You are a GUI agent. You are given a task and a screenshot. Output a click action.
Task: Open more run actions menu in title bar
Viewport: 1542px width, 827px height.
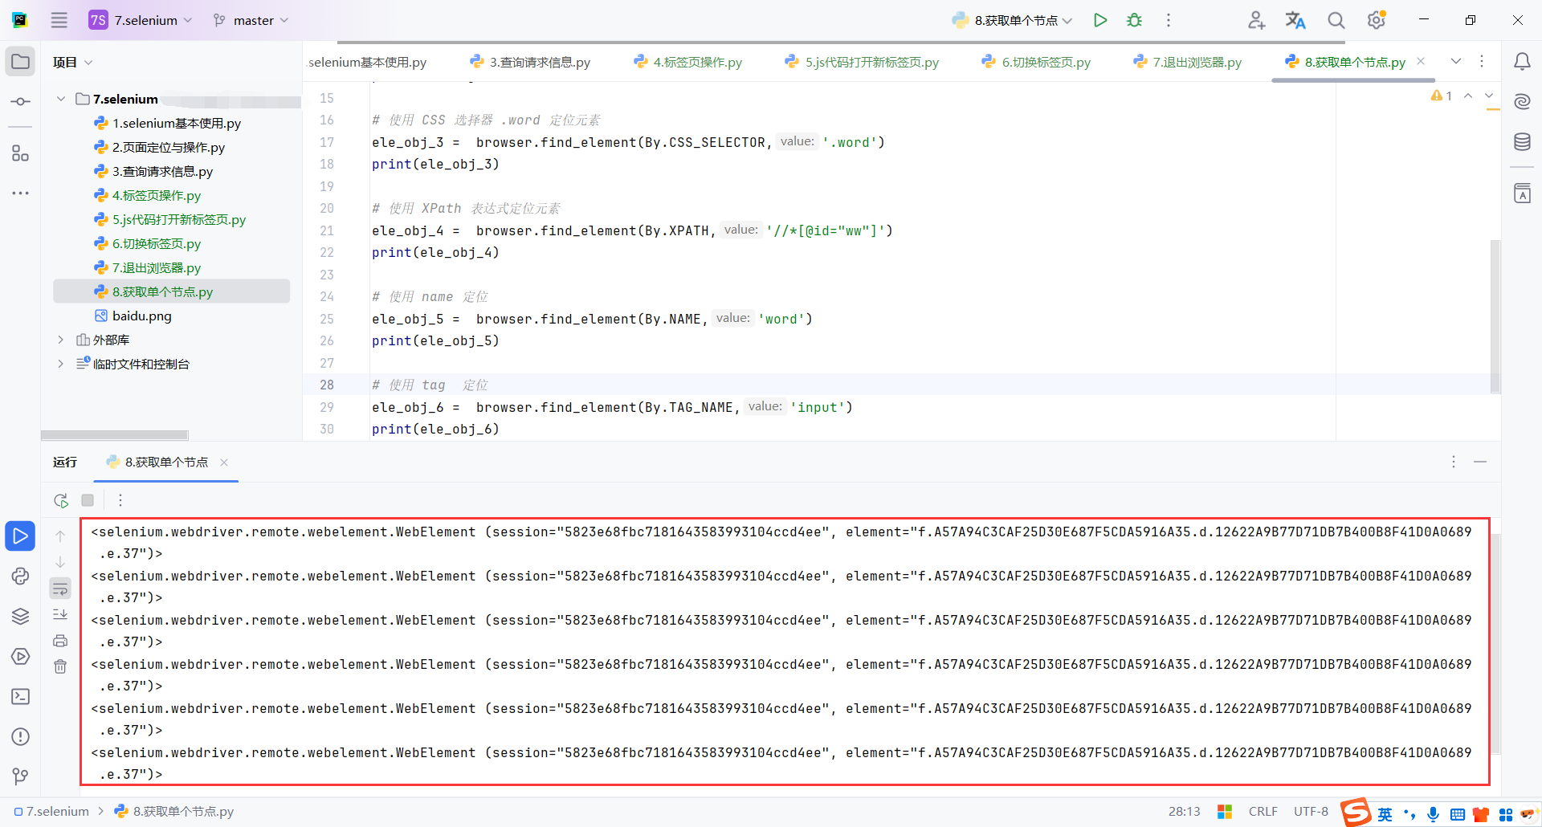pyautogui.click(x=1169, y=20)
